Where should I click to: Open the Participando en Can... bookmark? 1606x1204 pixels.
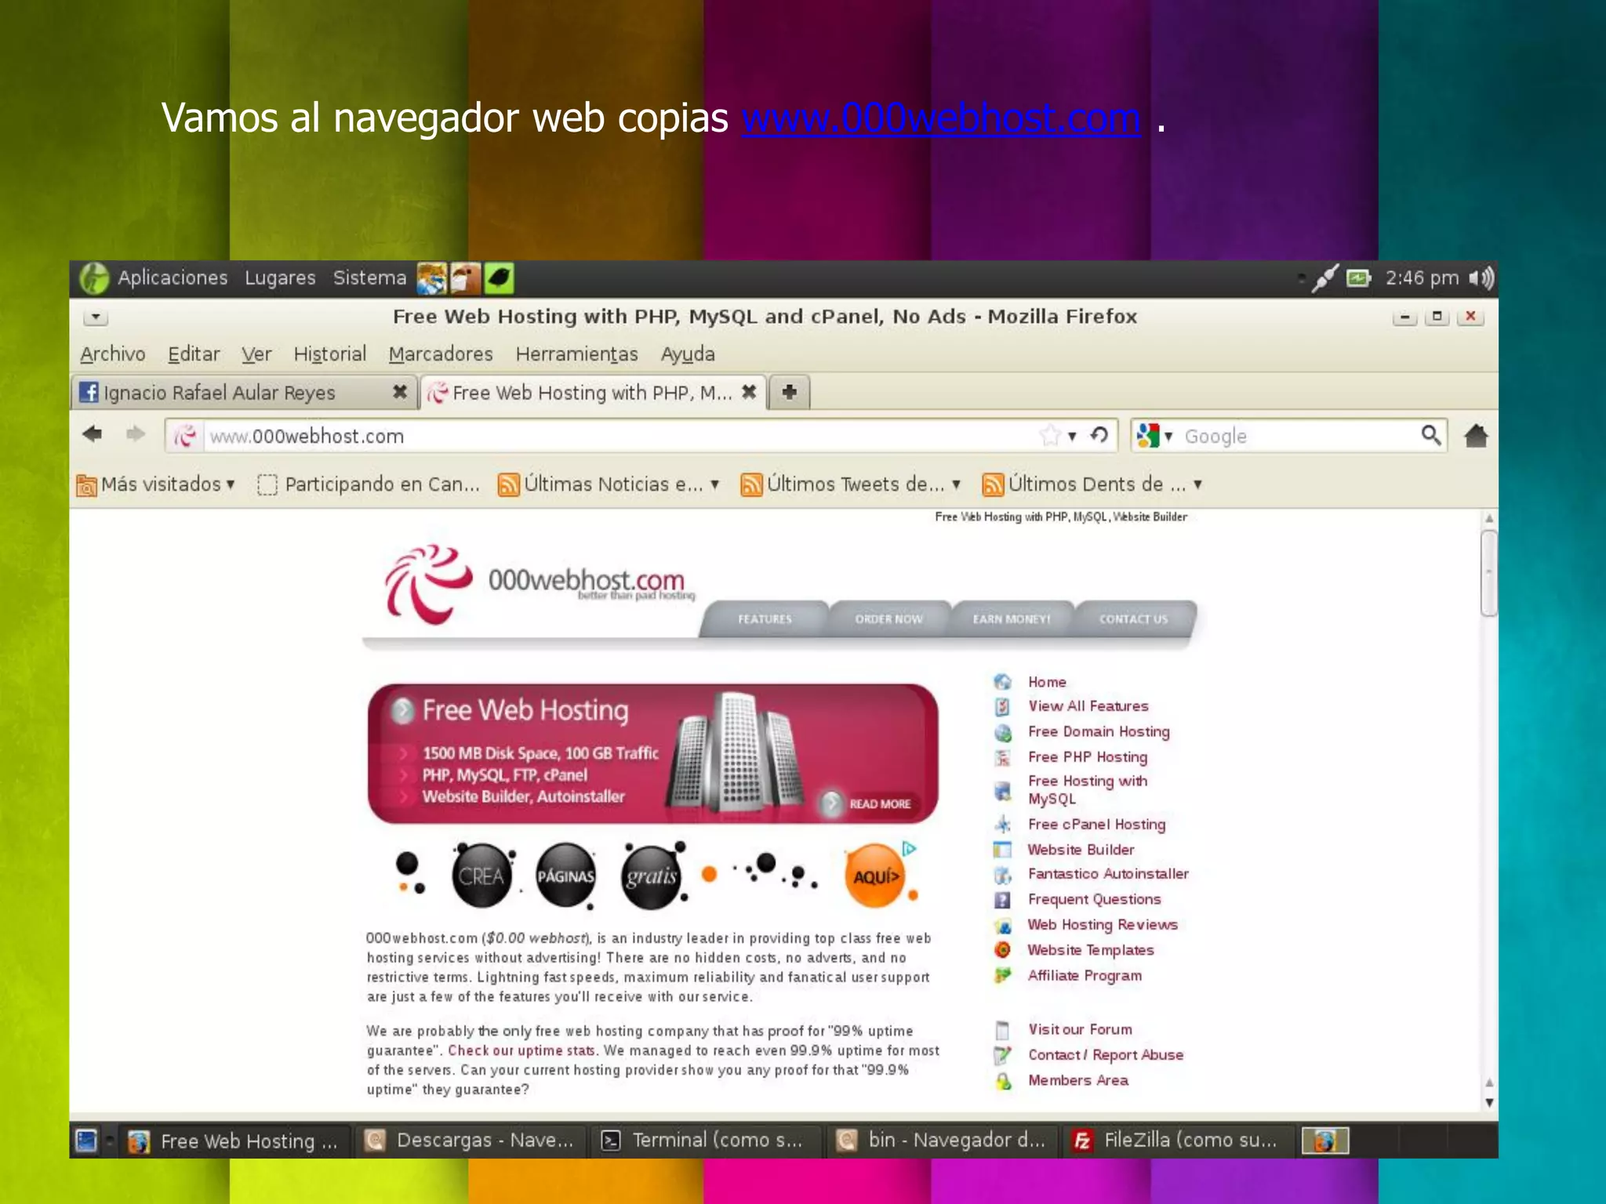click(369, 484)
